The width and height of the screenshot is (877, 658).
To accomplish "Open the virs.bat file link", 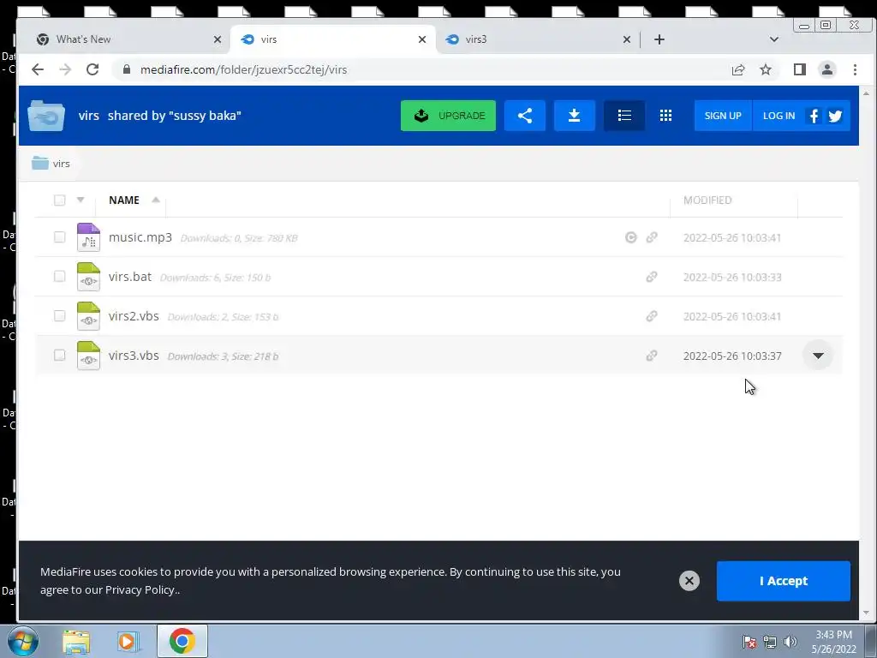I will click(x=130, y=277).
